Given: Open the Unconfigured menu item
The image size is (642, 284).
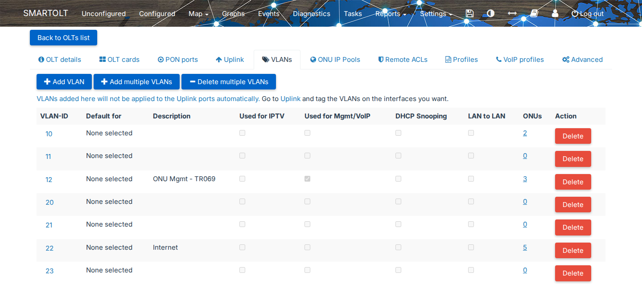Looking at the screenshot, I should pos(103,13).
